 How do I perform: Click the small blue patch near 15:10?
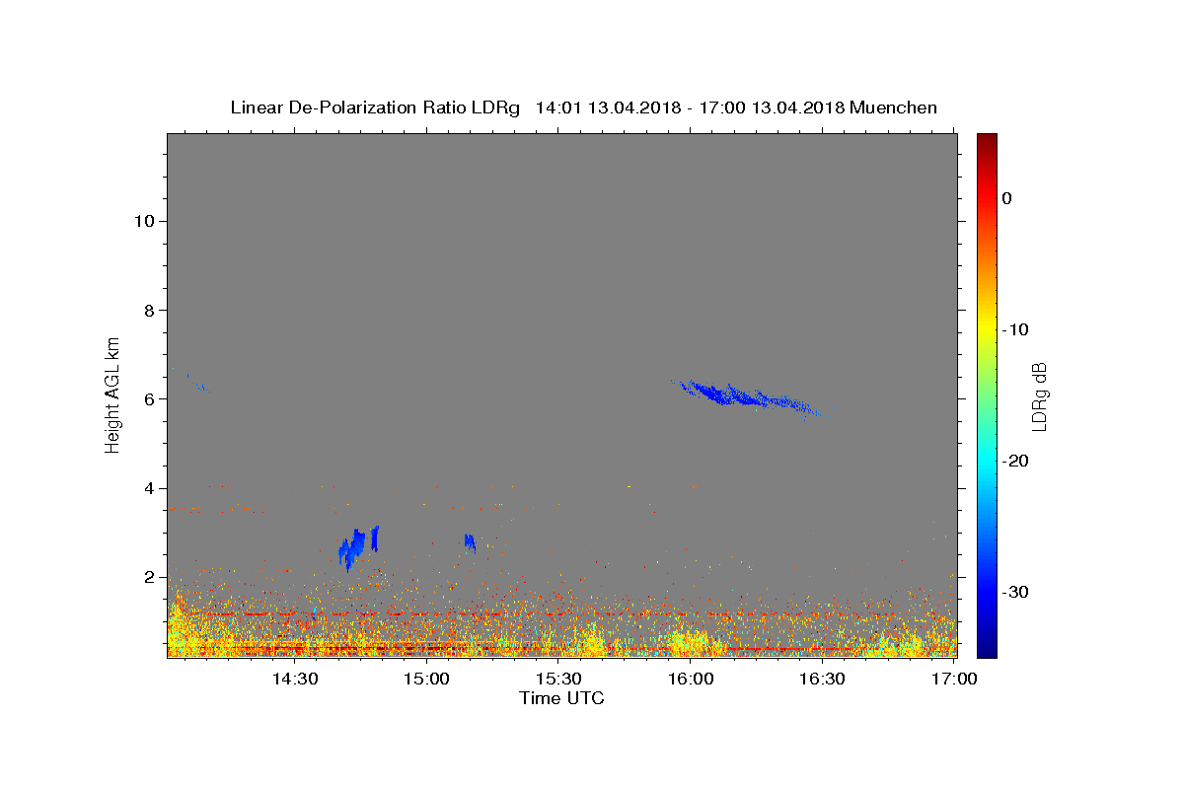470,541
